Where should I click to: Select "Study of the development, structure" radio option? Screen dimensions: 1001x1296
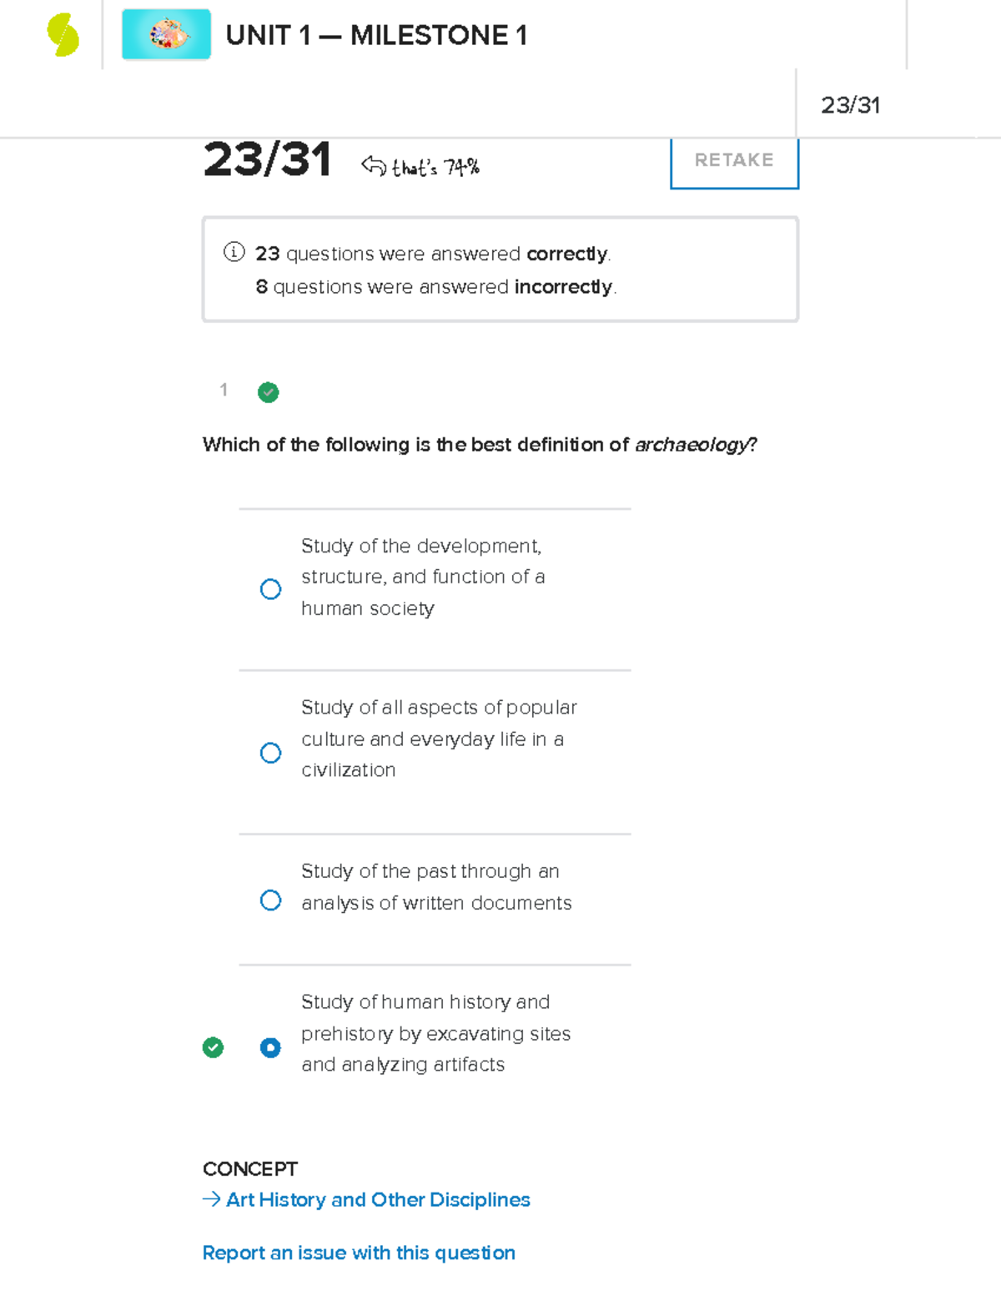(270, 589)
